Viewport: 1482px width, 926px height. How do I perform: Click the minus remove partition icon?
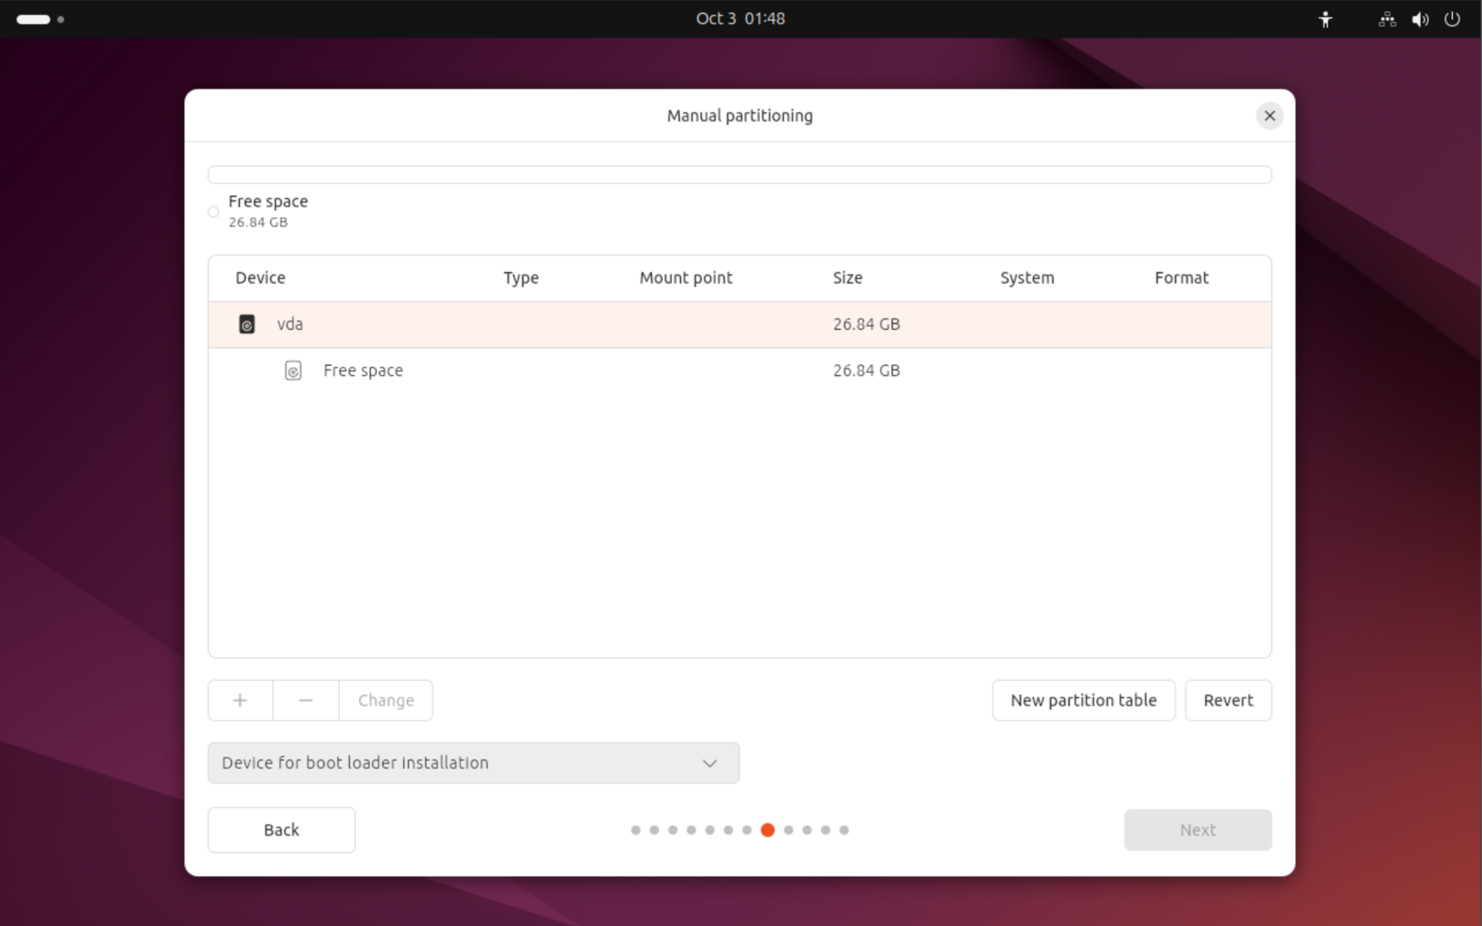click(x=306, y=700)
